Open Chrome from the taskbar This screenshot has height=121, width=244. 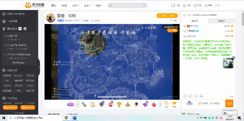point(66,118)
